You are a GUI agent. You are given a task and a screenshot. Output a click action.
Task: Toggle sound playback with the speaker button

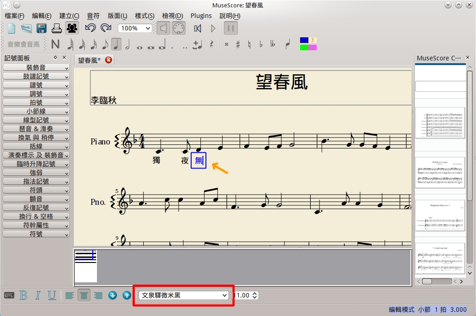point(163,29)
